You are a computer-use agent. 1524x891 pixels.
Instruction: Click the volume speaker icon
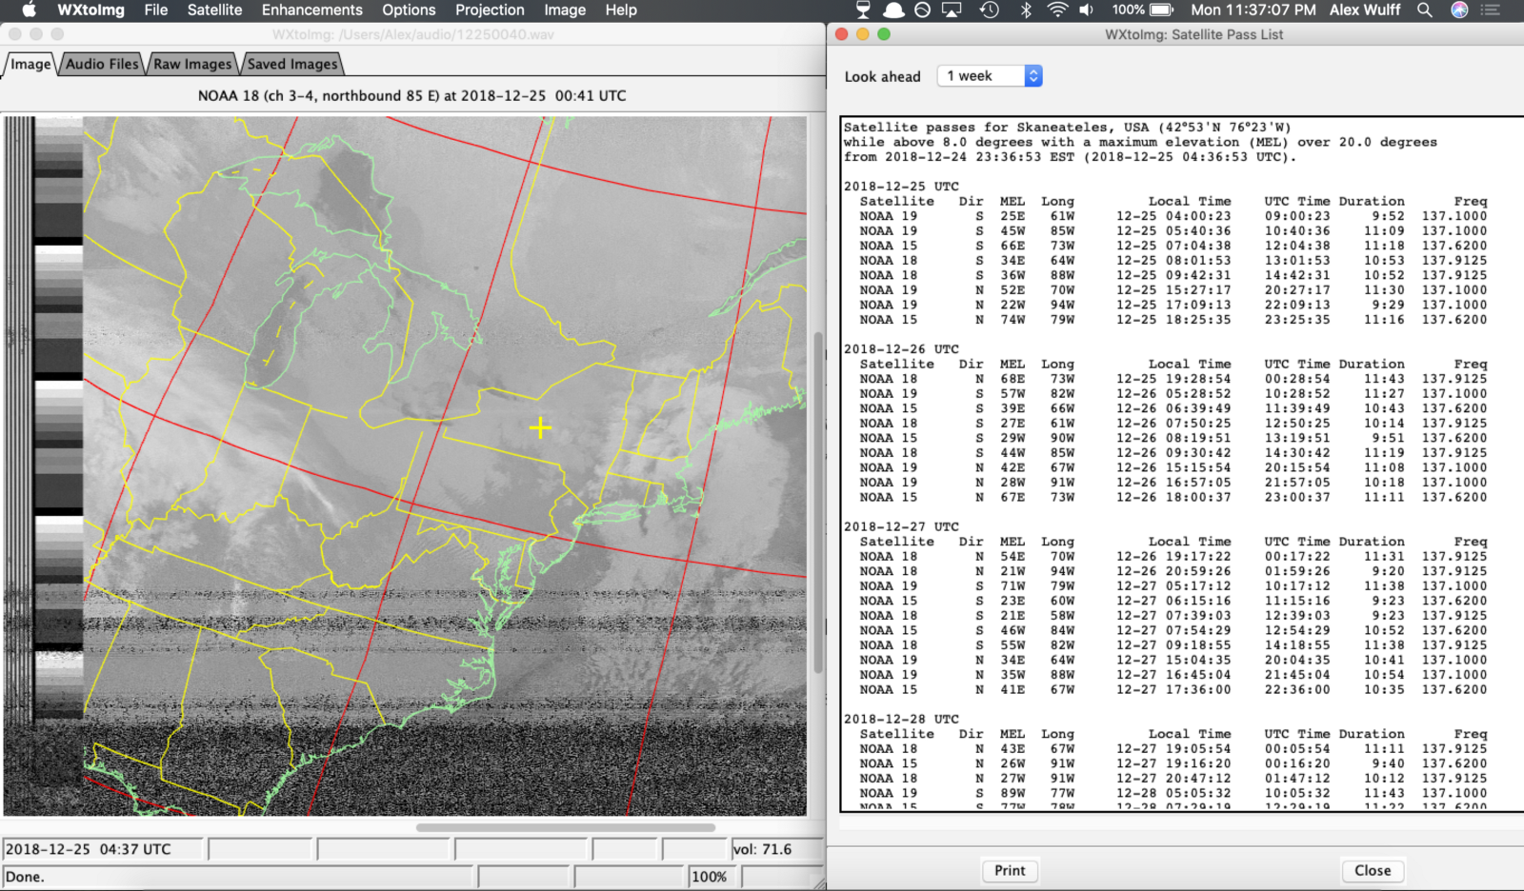pyautogui.click(x=1087, y=10)
